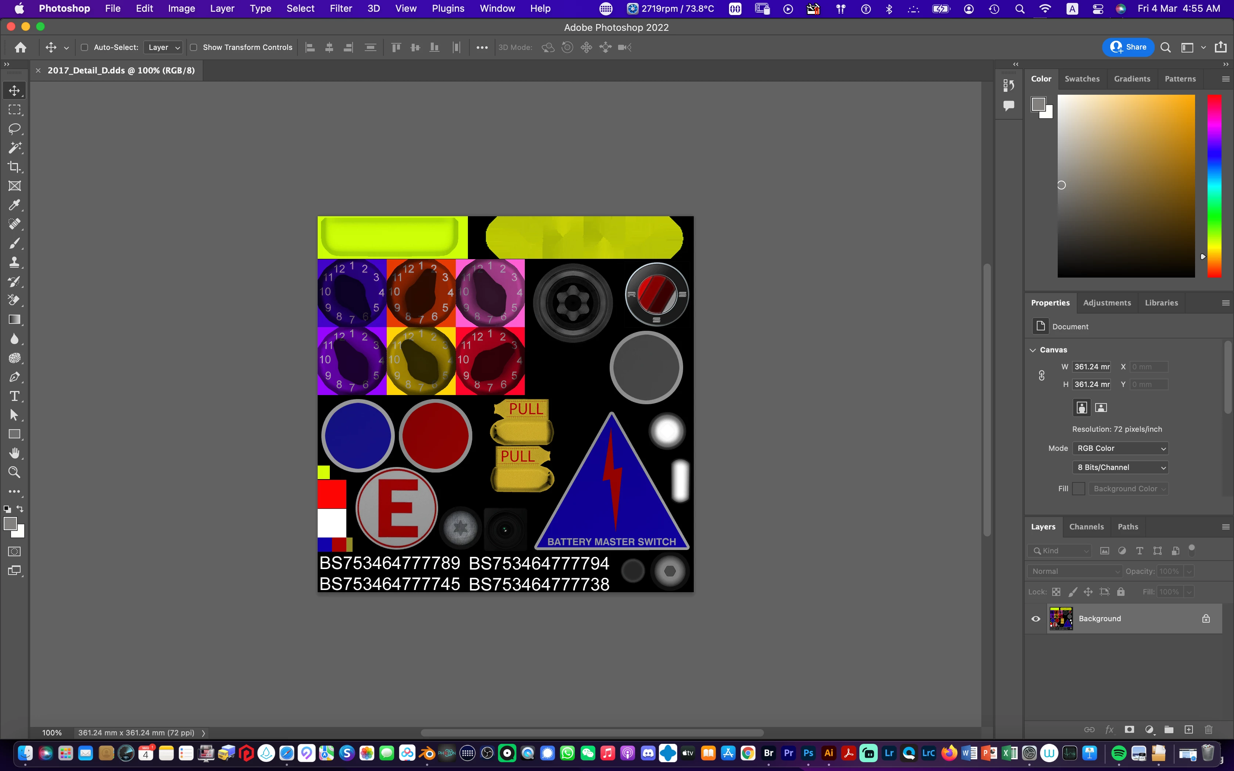Enable Show Transform Controls checkbox

coord(194,47)
